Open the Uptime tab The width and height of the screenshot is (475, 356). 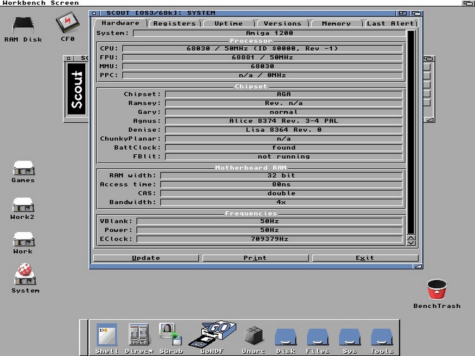pos(228,23)
